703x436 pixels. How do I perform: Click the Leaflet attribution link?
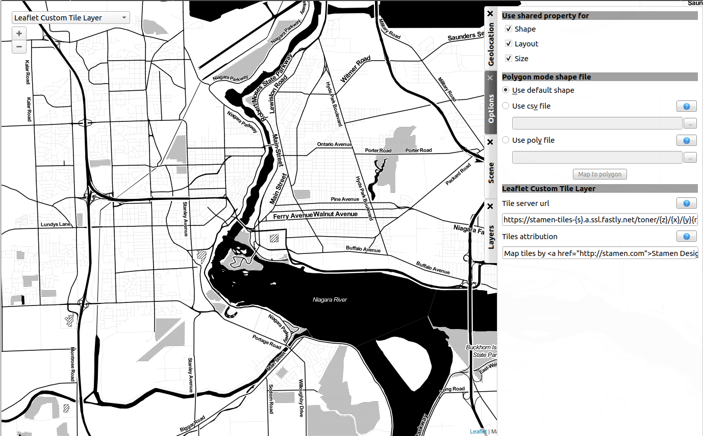tap(478, 431)
